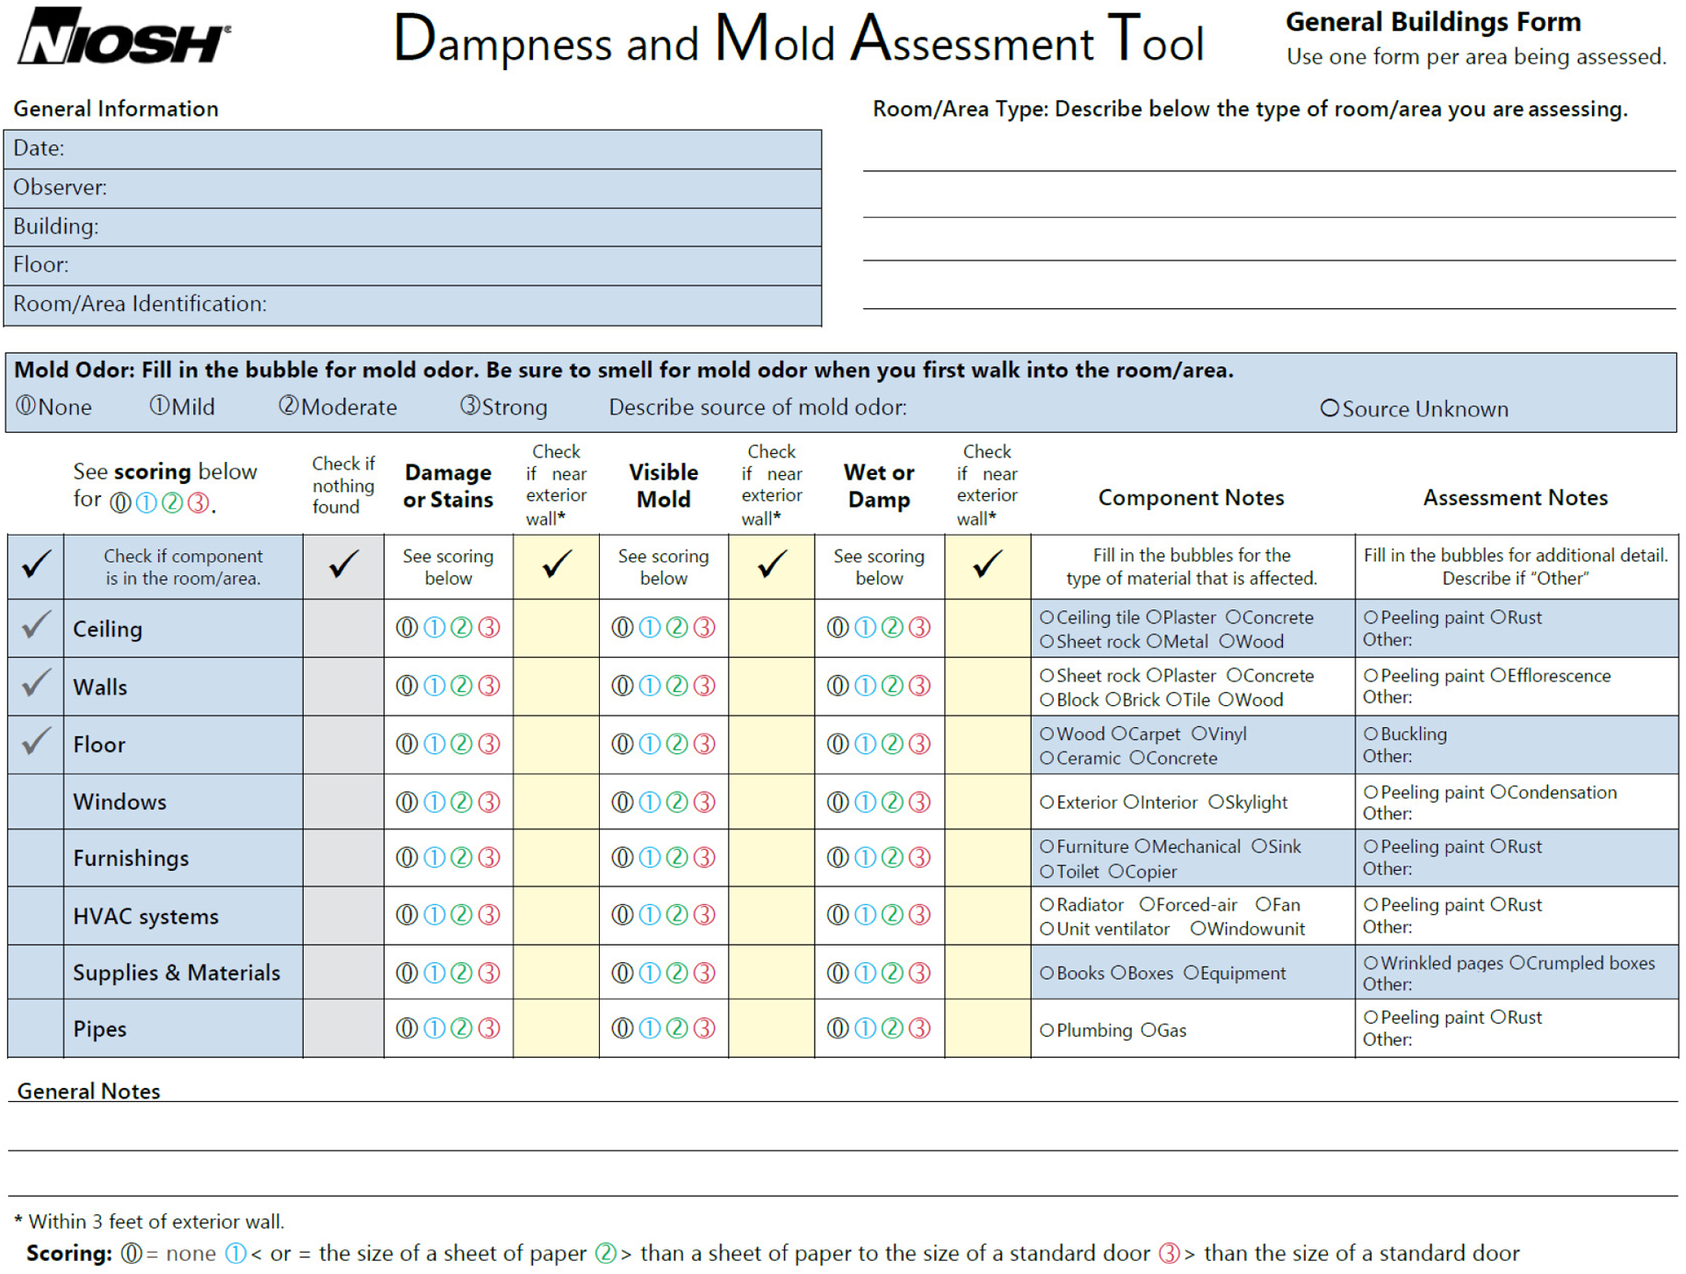Fill Furnishings Wet or Damp score 3
The image size is (1686, 1274).
click(919, 858)
